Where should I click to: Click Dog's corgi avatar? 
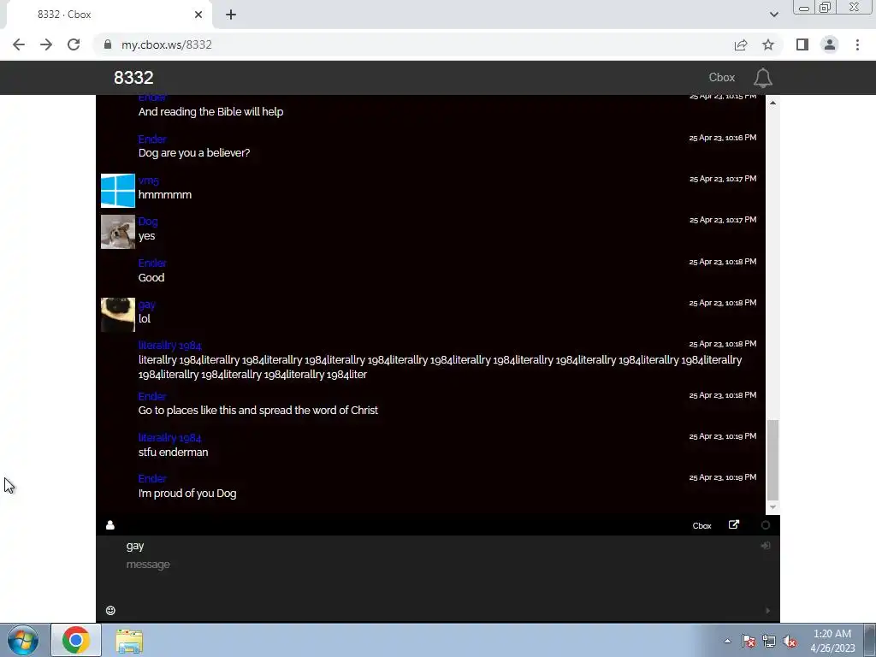pyautogui.click(x=118, y=232)
